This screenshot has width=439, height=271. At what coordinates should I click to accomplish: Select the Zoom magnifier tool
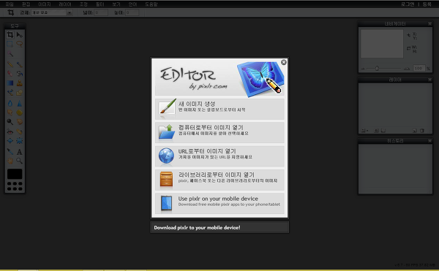point(19,161)
